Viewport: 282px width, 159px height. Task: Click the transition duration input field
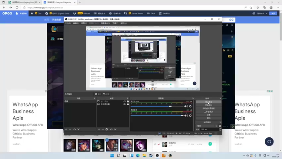209,129
